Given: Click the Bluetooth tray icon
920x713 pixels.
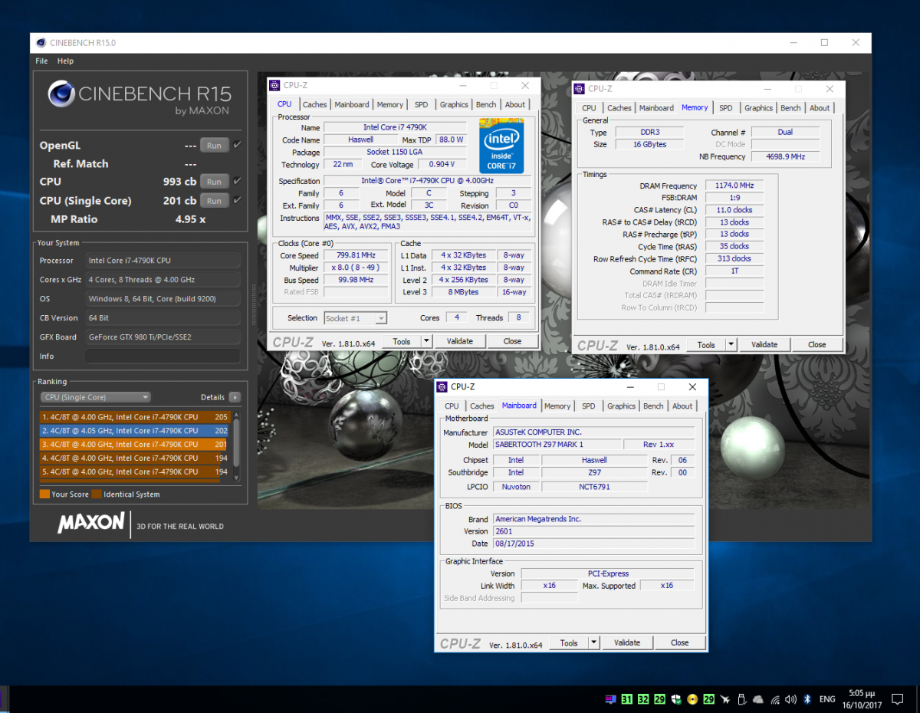Looking at the screenshot, I should pos(807,699).
